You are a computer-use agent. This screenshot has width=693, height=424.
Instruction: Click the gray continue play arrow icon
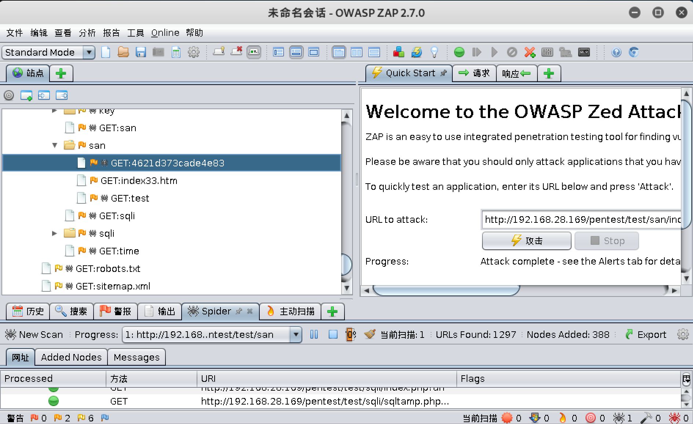[494, 52]
